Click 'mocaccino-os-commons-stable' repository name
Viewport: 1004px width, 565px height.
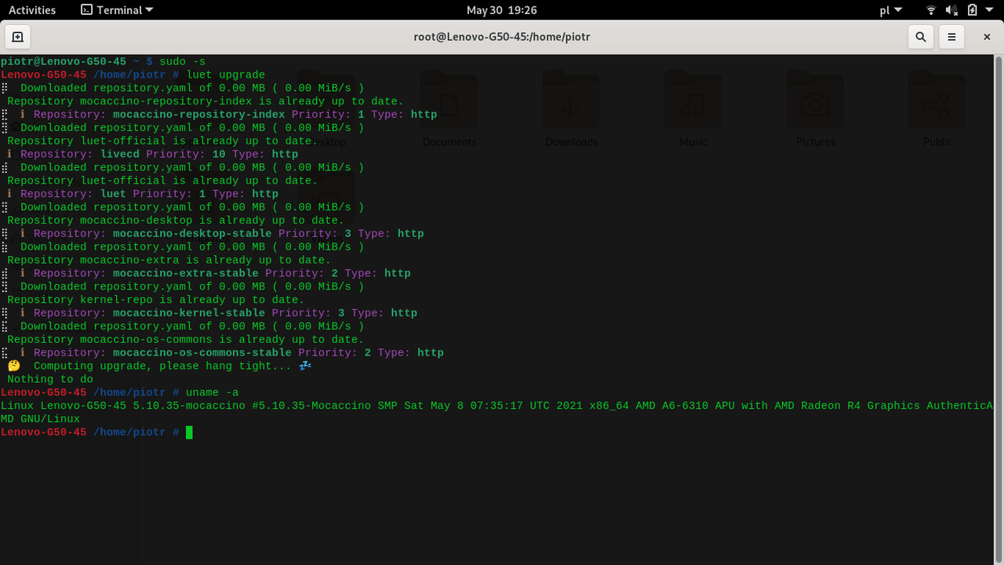202,353
